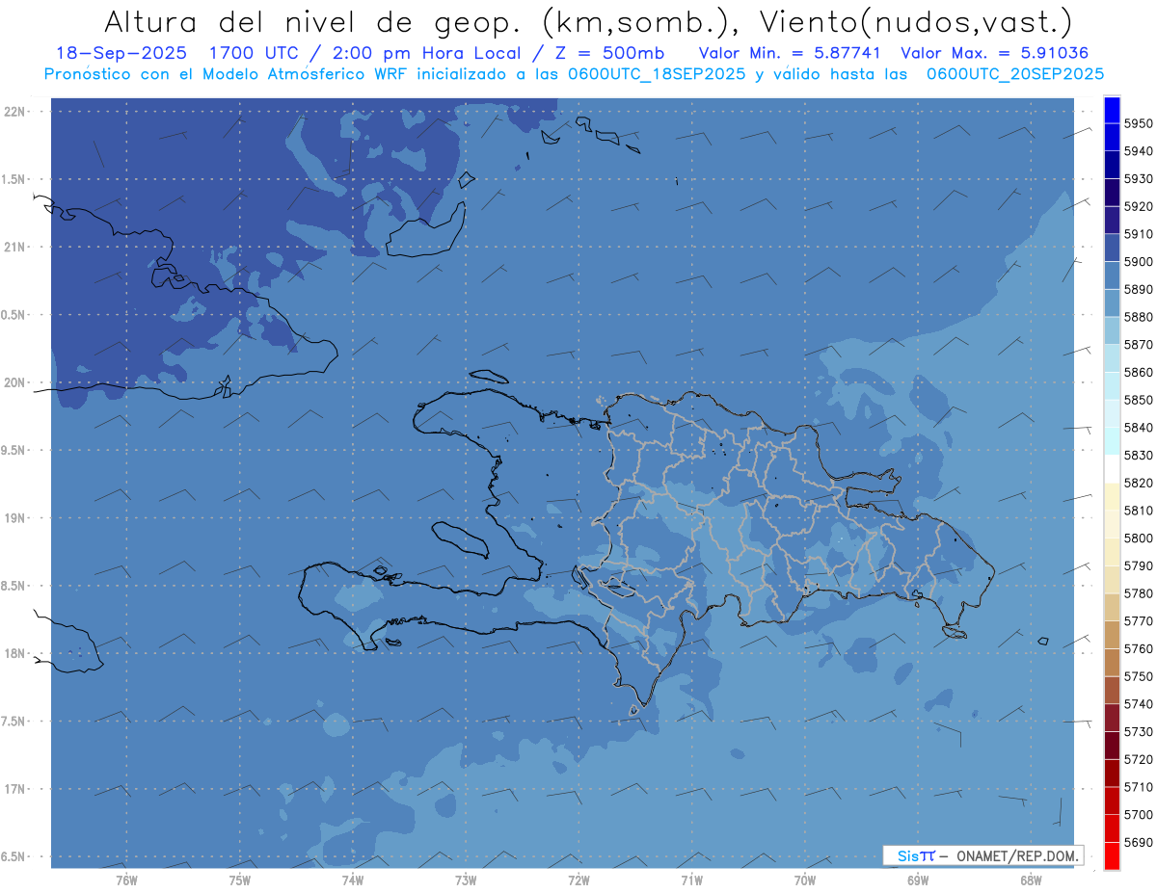Click the 75W longitude label
Viewport: 1157px width, 893px height.
(x=239, y=880)
